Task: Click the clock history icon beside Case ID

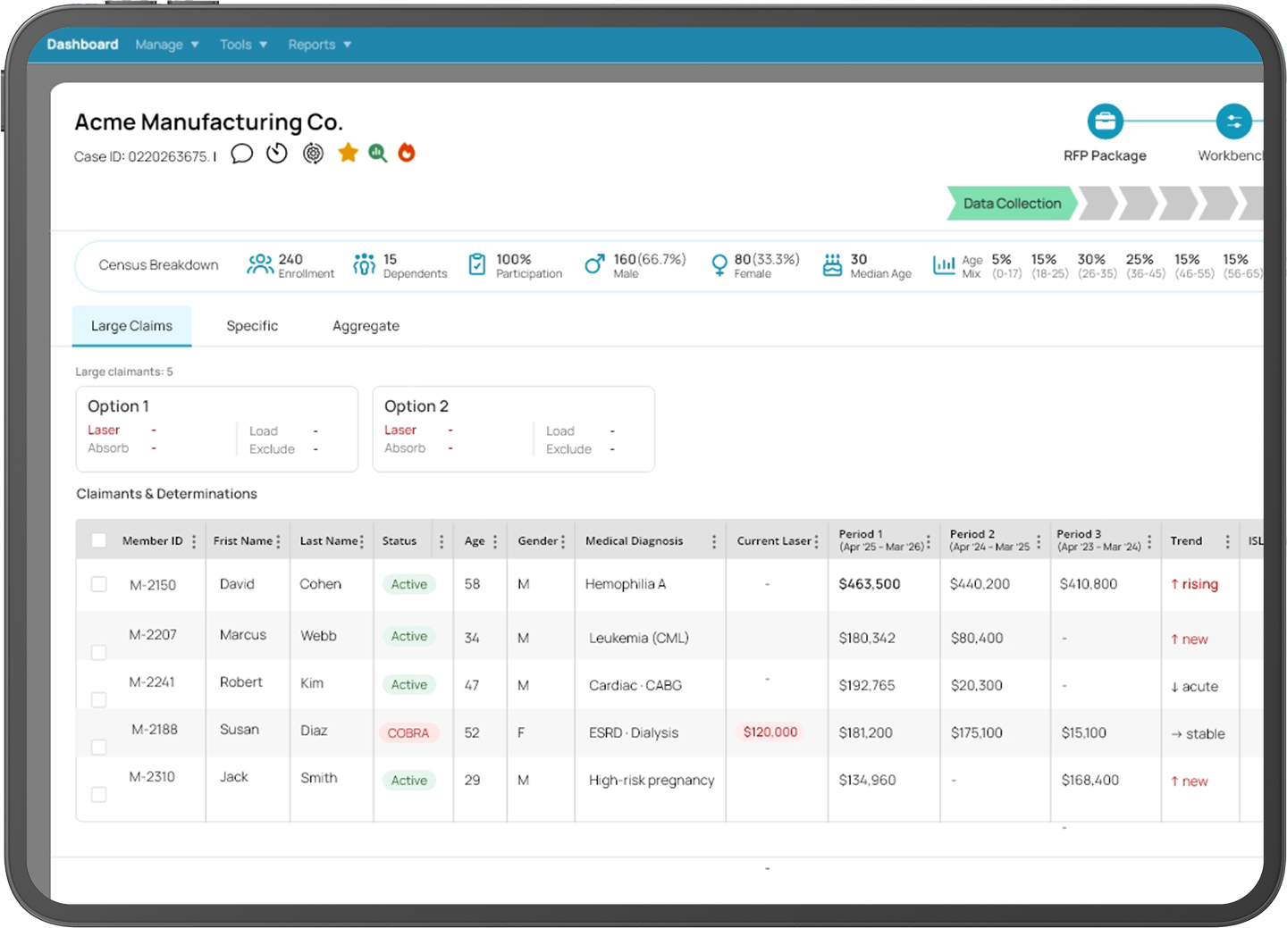Action: tap(277, 154)
